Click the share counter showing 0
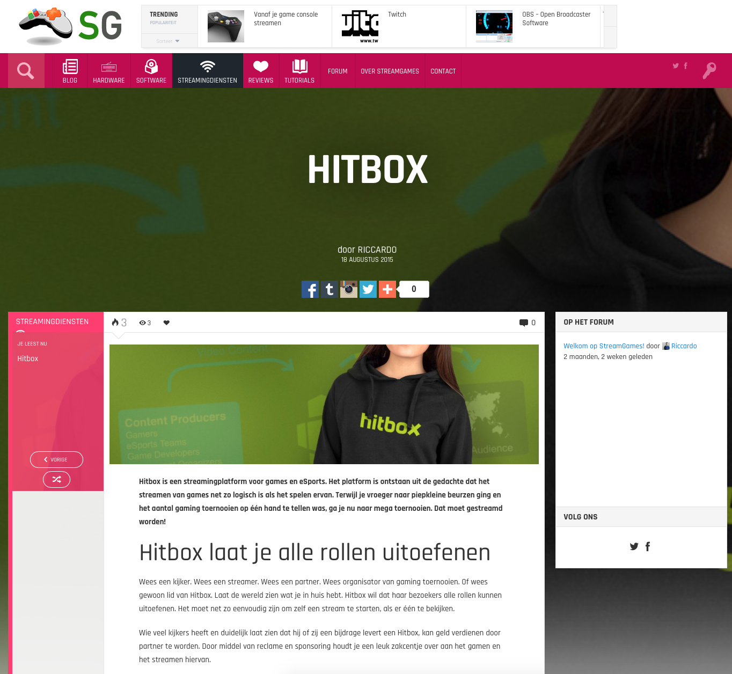Viewport: 732px width, 674px height. (414, 289)
